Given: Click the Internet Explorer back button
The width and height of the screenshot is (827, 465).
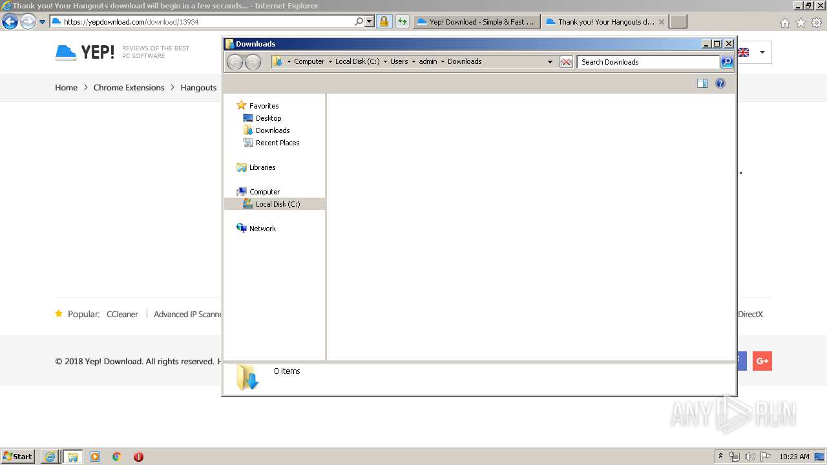Looking at the screenshot, I should point(10,22).
